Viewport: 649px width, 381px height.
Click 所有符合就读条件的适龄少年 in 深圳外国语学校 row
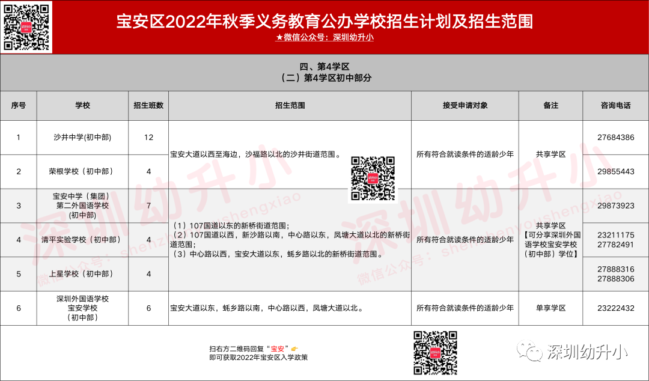[465, 308]
